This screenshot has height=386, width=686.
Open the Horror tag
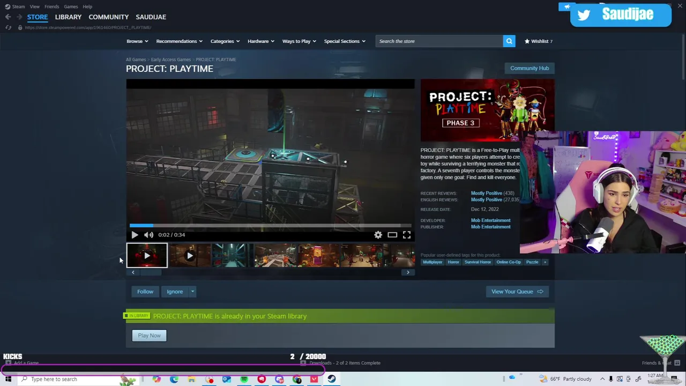click(x=453, y=262)
